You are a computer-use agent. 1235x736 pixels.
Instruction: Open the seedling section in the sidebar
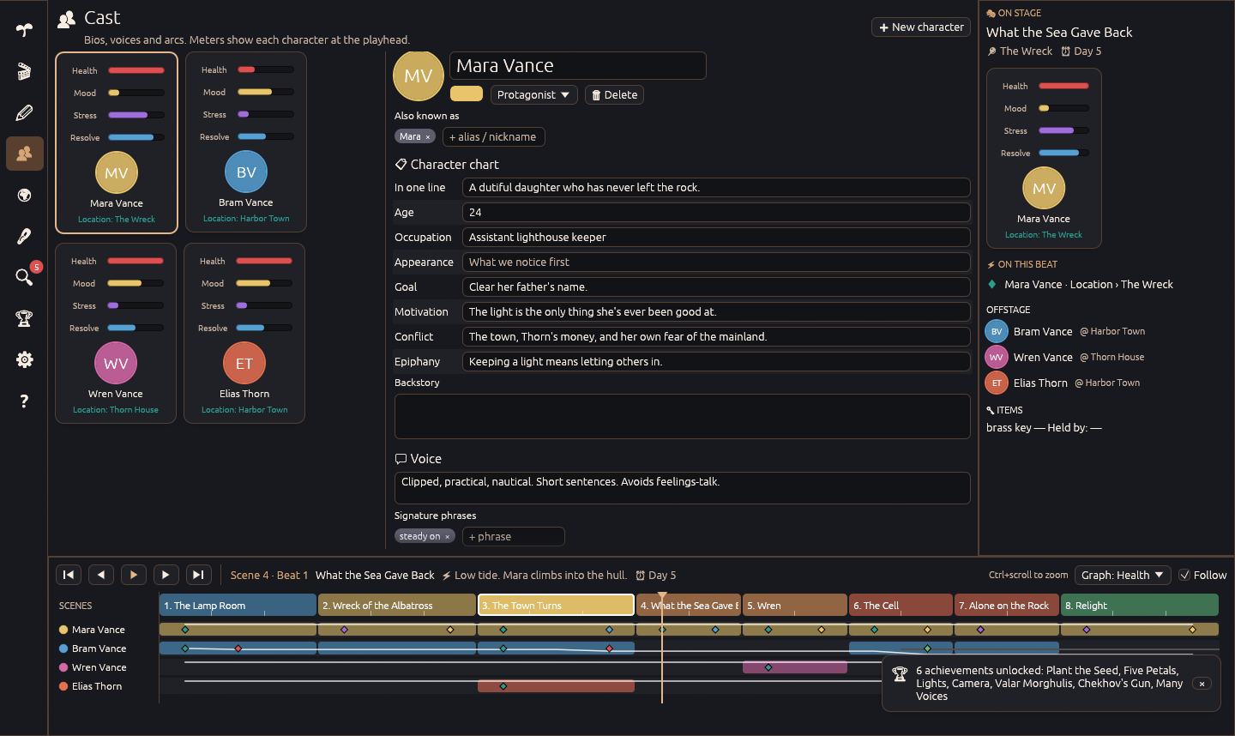tap(24, 30)
